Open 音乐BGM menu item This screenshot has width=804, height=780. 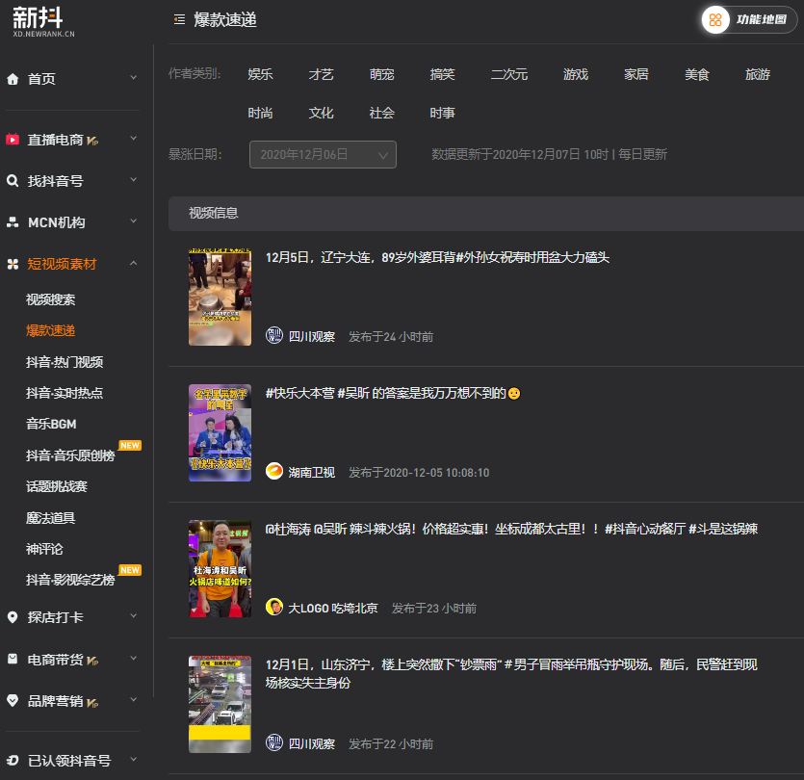pos(51,424)
